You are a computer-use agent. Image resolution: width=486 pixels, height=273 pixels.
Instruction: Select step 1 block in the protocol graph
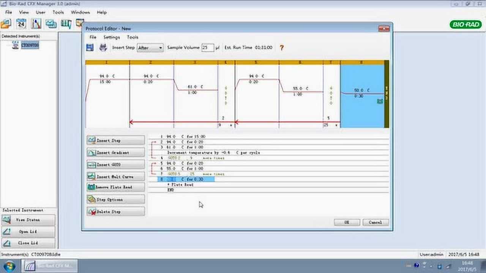(107, 95)
